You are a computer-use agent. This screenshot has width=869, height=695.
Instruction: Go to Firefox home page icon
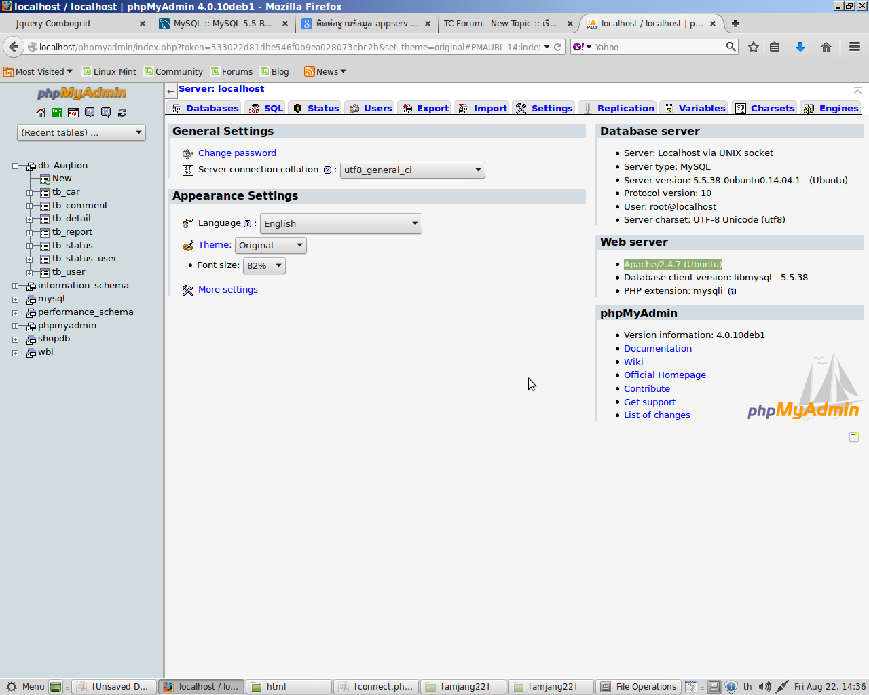[826, 47]
